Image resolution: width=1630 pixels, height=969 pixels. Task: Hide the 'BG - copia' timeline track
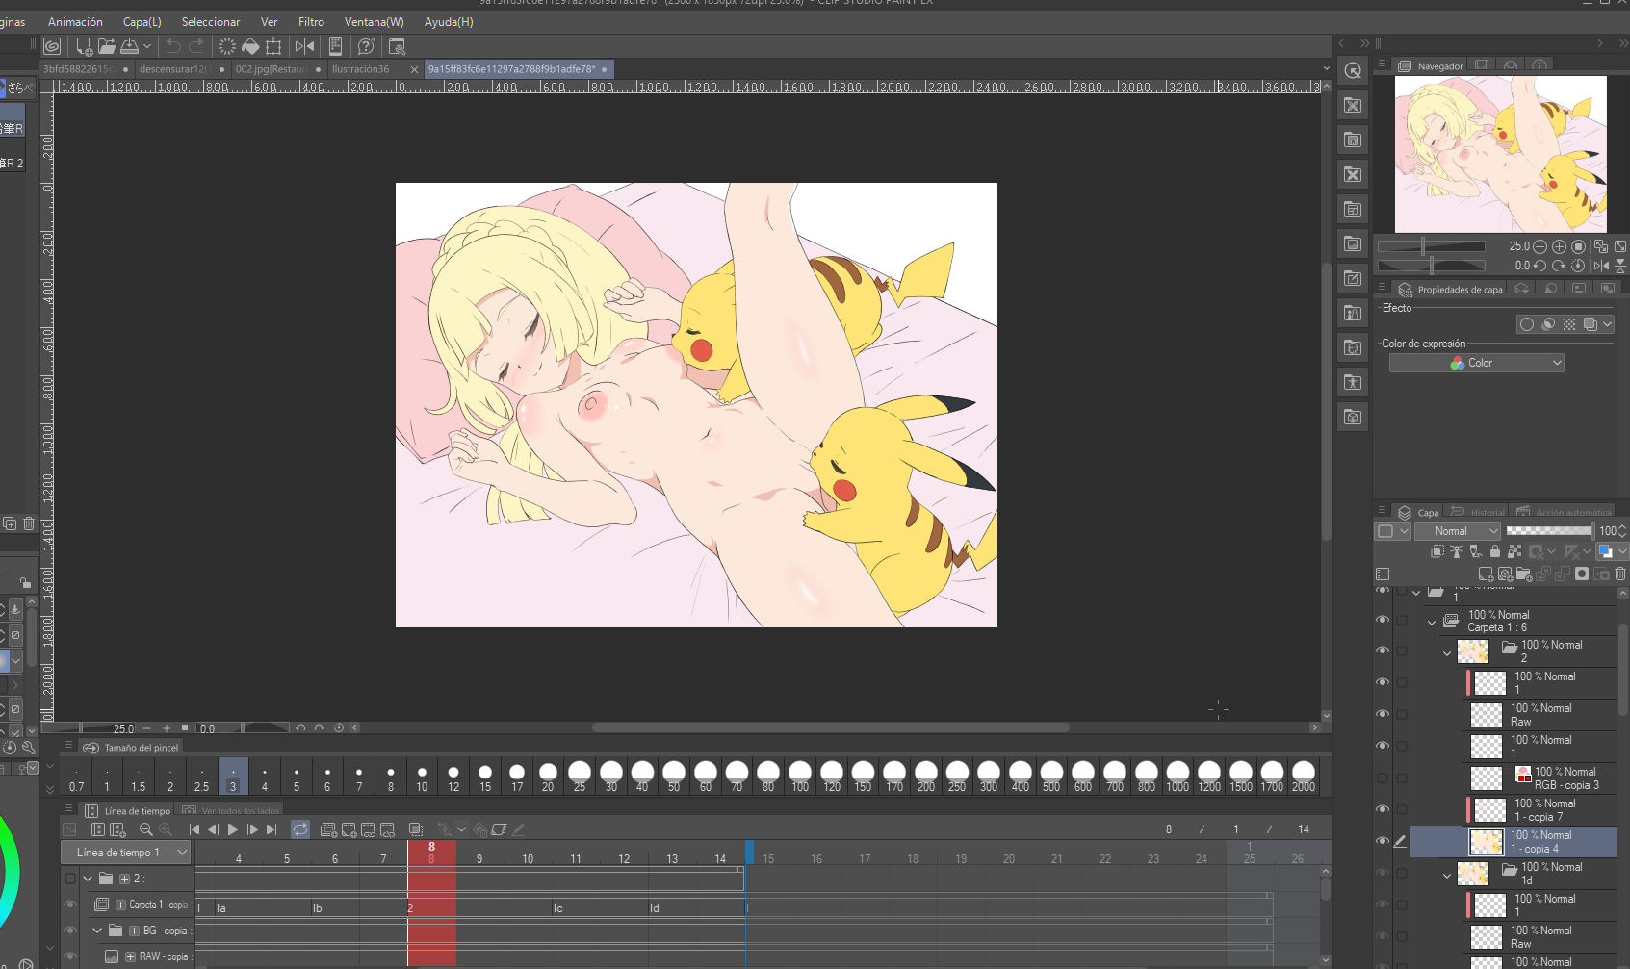[70, 931]
